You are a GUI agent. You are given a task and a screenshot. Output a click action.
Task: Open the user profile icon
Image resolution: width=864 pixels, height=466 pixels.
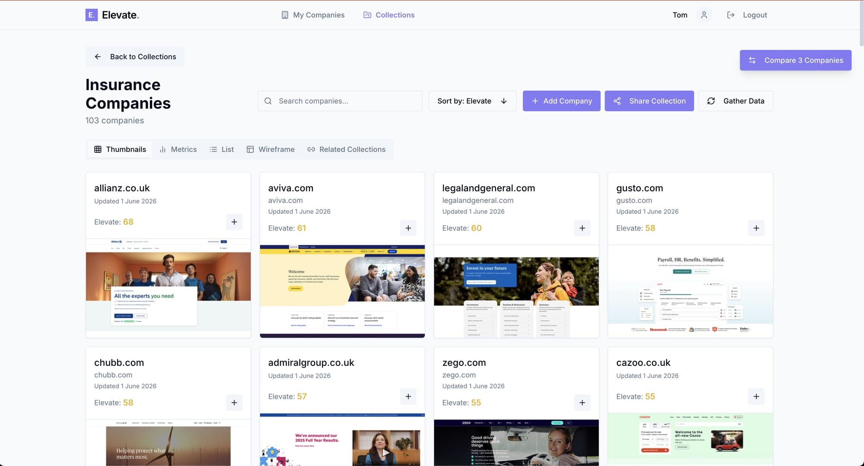(x=704, y=15)
